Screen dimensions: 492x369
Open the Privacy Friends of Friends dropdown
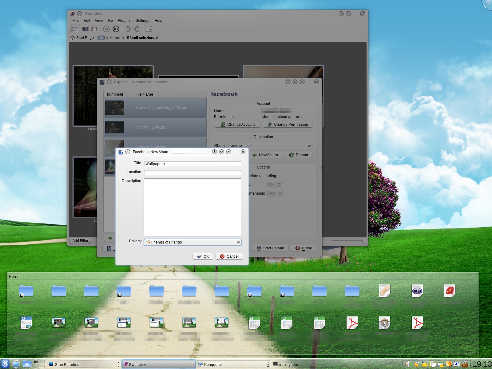coord(193,242)
